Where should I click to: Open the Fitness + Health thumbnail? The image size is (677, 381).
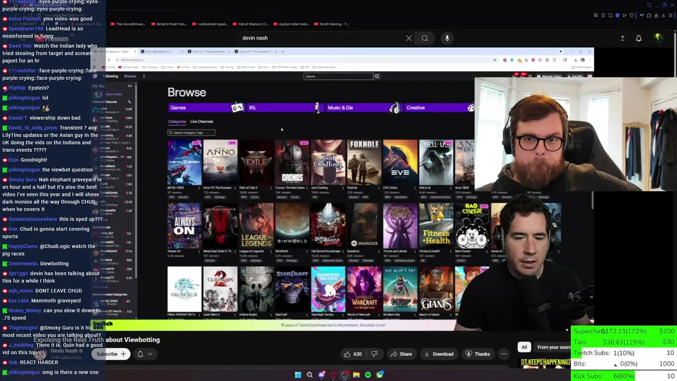[436, 226]
